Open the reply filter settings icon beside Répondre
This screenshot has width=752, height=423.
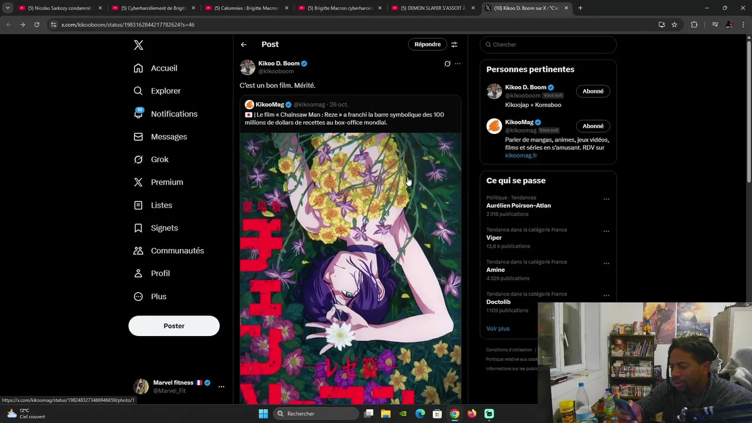point(454,45)
